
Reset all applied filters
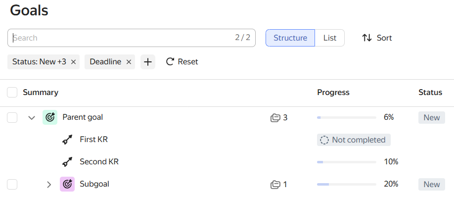[x=182, y=62]
